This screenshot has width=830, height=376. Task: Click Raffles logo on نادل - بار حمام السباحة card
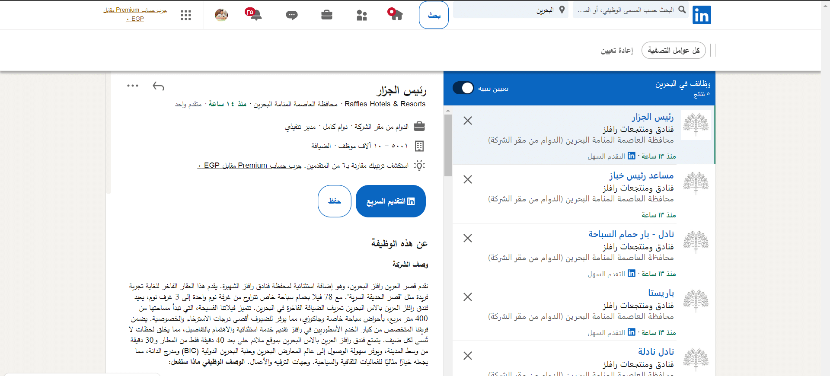696,242
